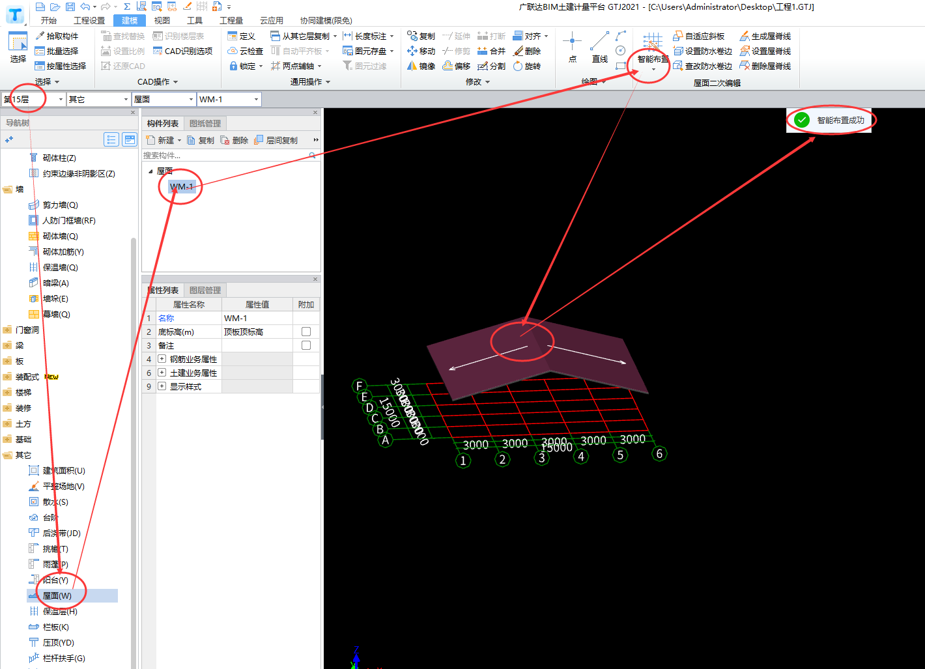Screen dimensions: 925x669
Task: Click the 名称 value cell WM-1
Action: [257, 318]
